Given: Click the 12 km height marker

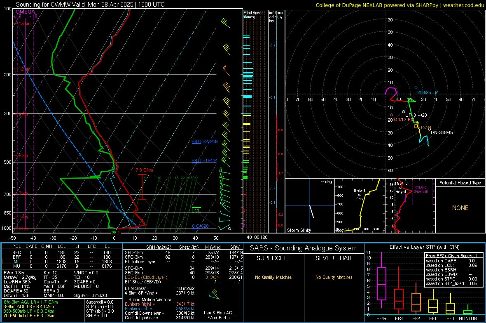Looking at the screenshot, I should [x=23, y=69].
